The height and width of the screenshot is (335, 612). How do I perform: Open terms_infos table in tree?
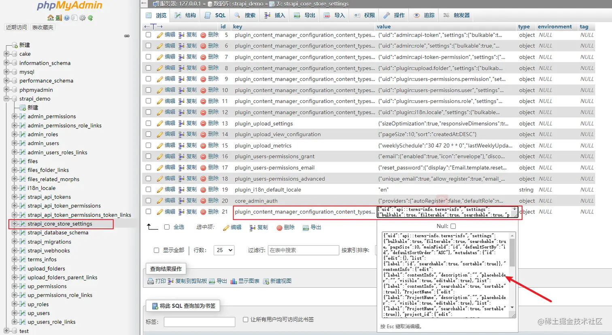(42, 259)
